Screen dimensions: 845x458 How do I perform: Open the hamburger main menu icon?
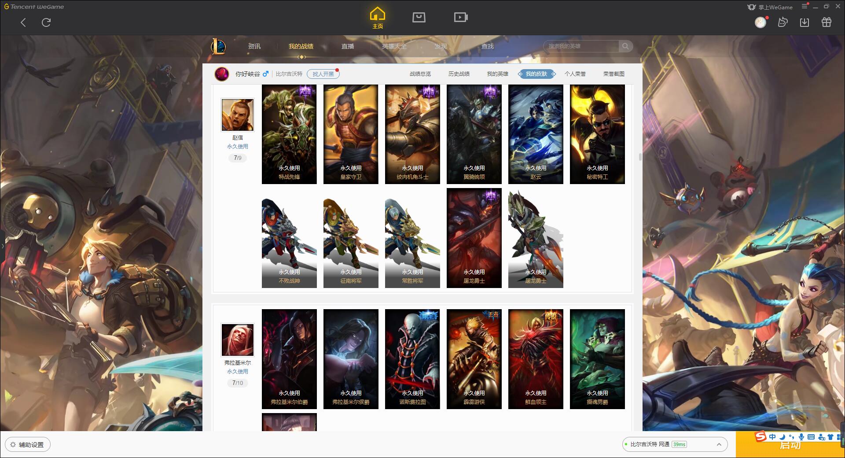[x=805, y=6]
